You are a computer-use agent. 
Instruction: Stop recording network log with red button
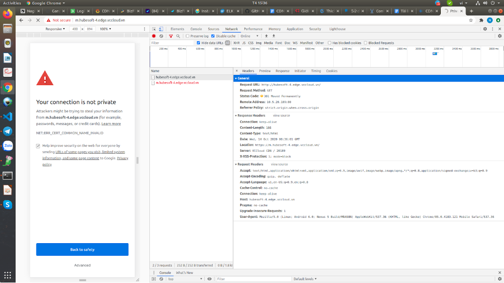point(154,36)
